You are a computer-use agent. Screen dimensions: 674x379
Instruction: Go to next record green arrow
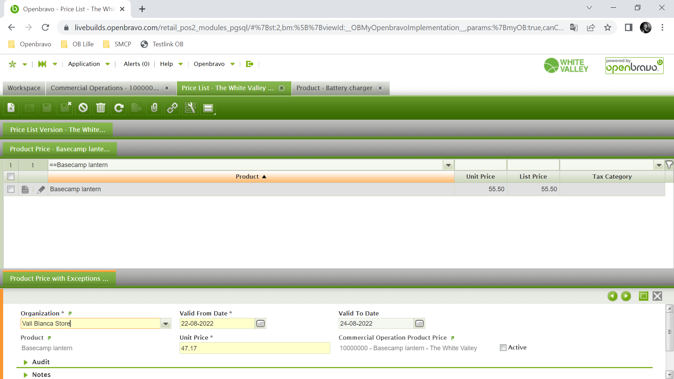[x=626, y=296]
